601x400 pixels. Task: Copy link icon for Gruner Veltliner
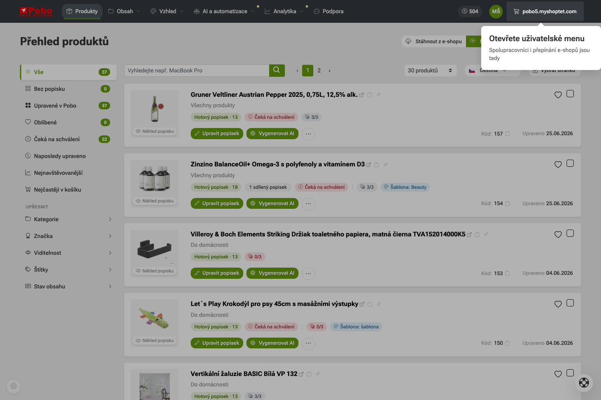(378, 95)
